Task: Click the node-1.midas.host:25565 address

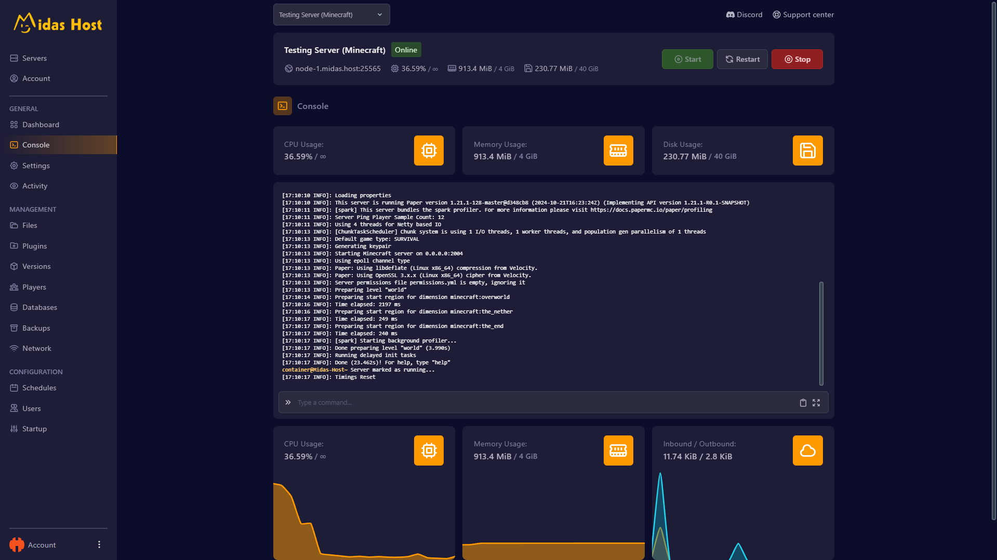Action: pyautogui.click(x=338, y=69)
